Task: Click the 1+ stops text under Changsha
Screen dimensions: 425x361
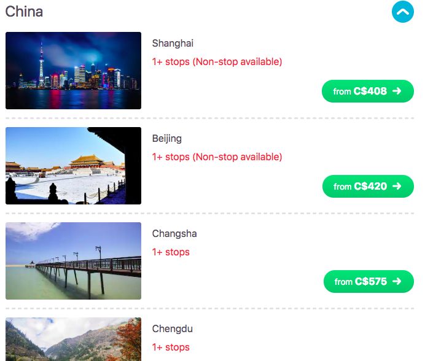Action: (x=171, y=252)
